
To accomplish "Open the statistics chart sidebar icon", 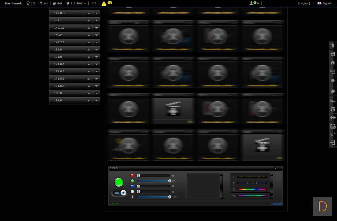I will 333,100.
